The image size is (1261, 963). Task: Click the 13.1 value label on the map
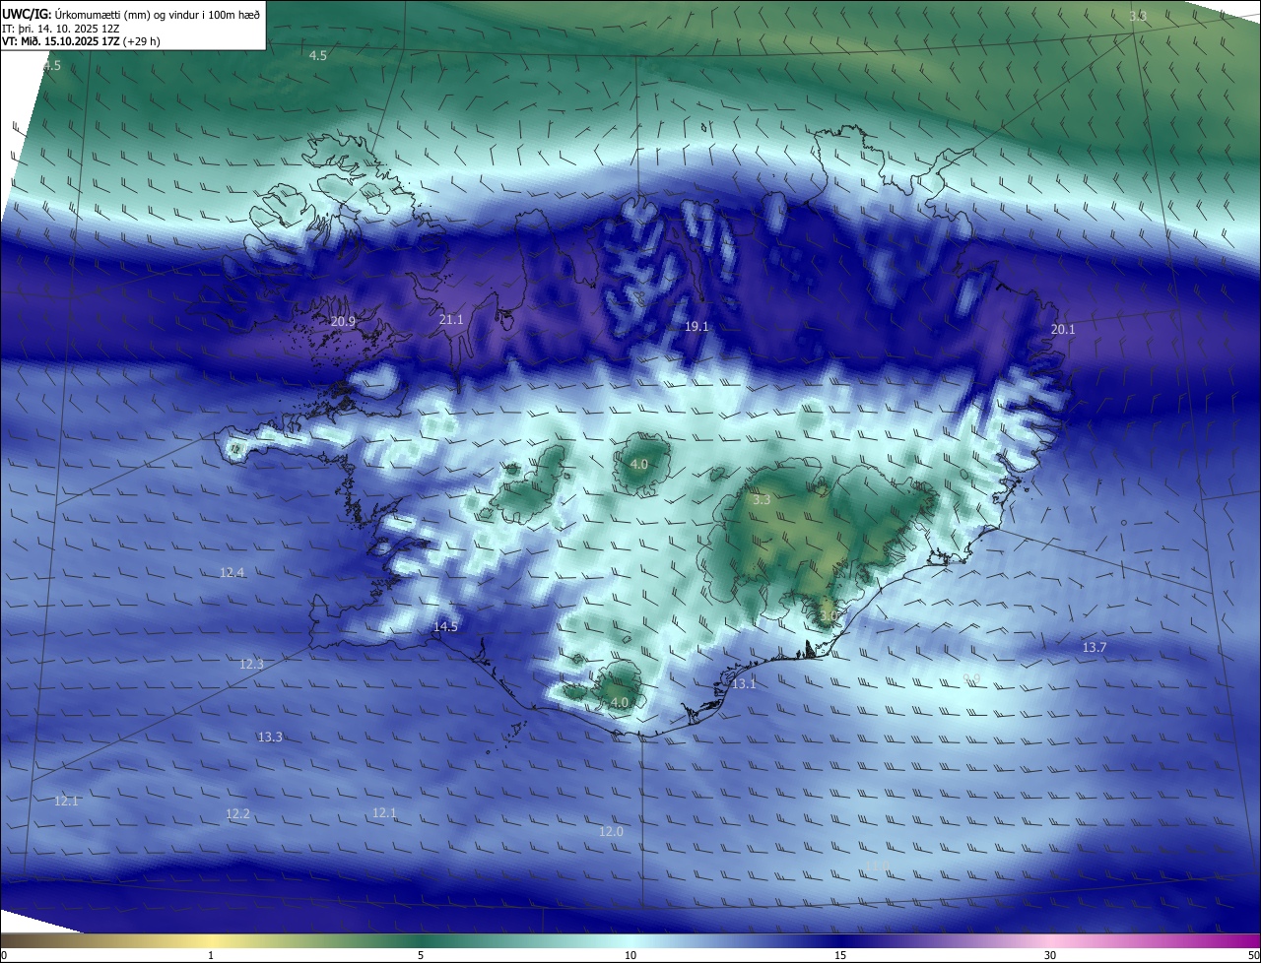744,683
